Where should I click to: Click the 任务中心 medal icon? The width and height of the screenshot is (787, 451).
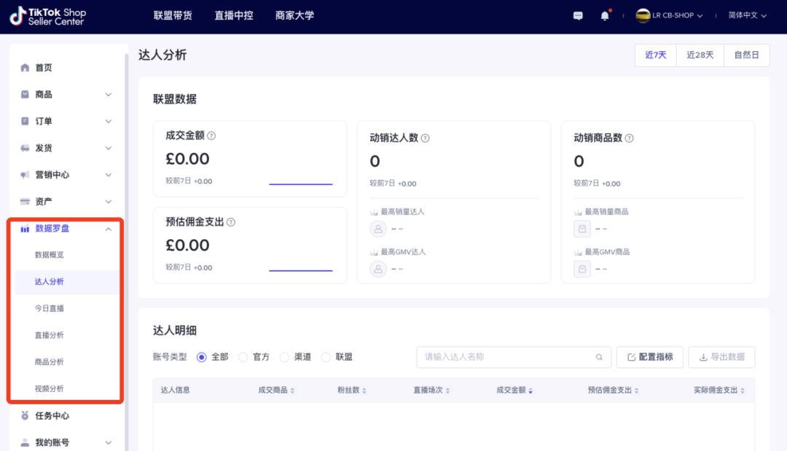coord(25,415)
